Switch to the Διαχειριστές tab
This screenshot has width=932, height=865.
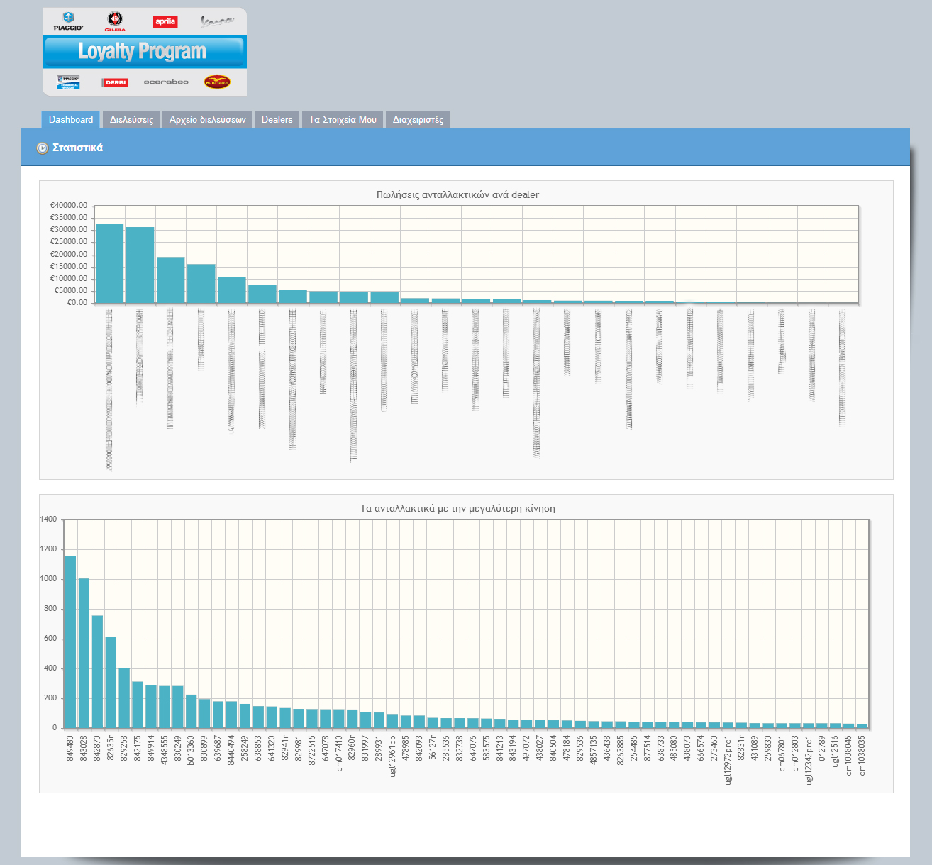click(418, 119)
